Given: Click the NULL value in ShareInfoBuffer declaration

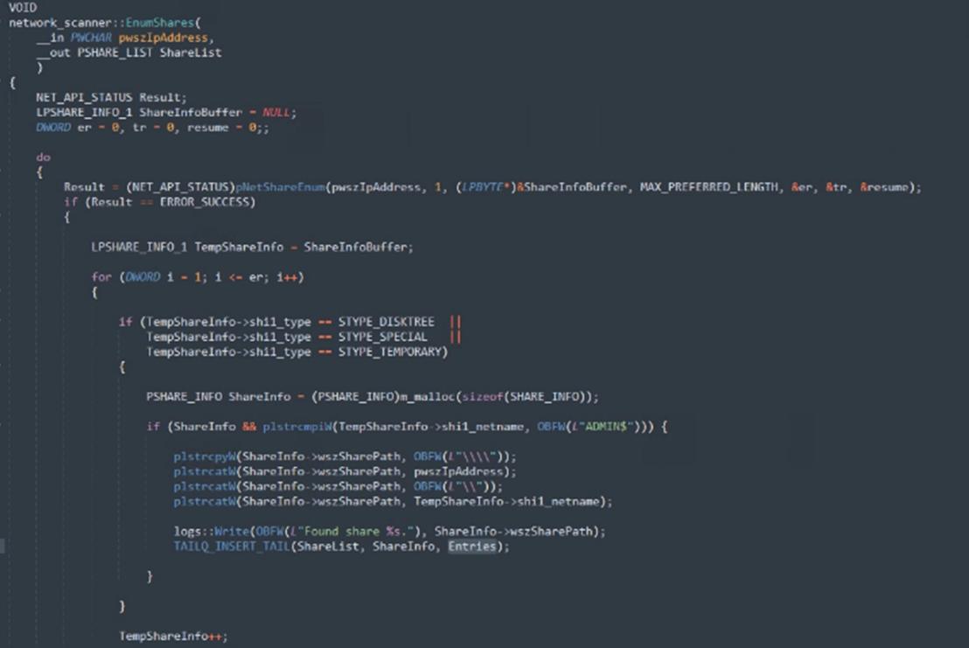Looking at the screenshot, I should (276, 113).
